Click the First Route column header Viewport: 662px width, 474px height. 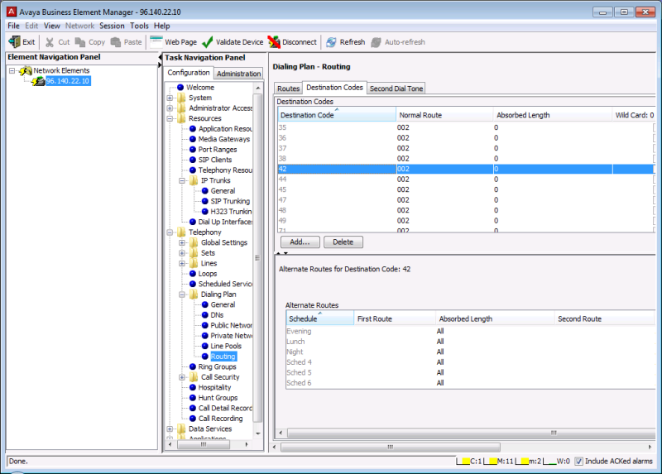coord(395,318)
